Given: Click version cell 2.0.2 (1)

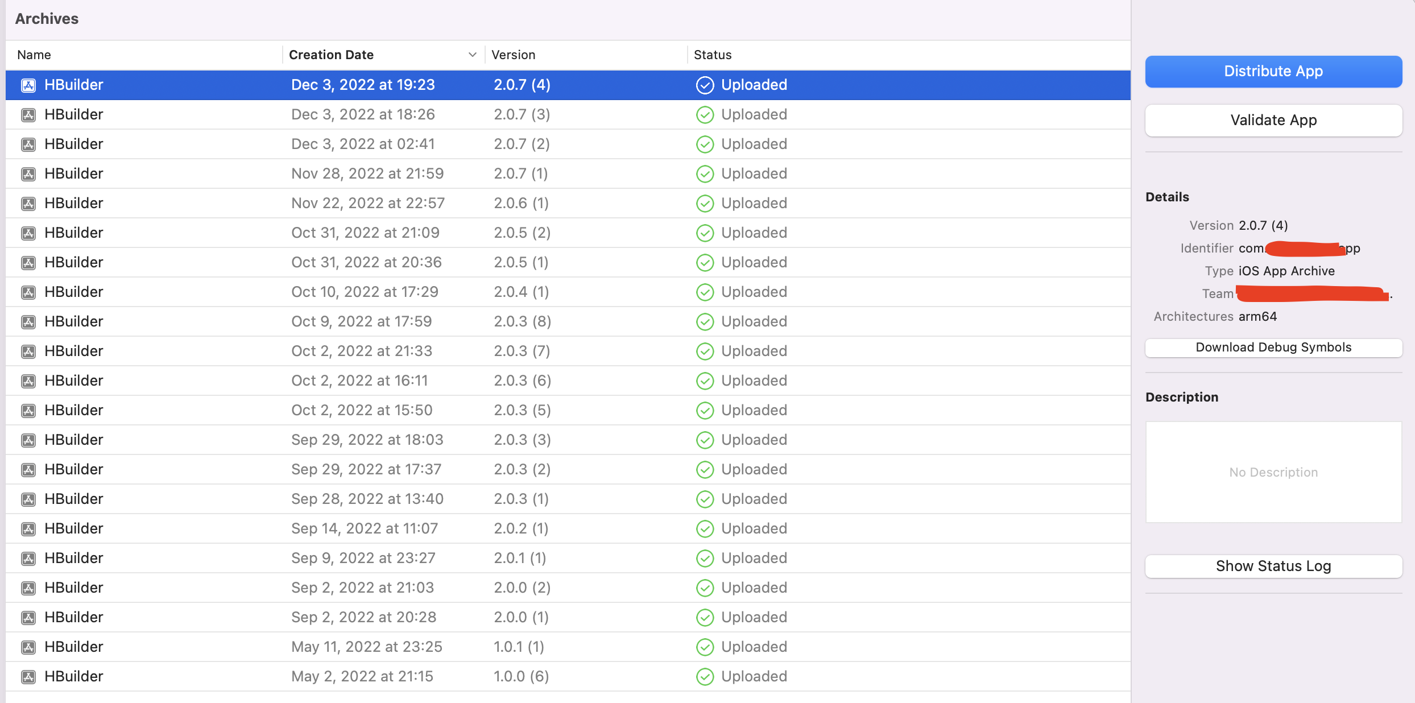Looking at the screenshot, I should tap(522, 528).
